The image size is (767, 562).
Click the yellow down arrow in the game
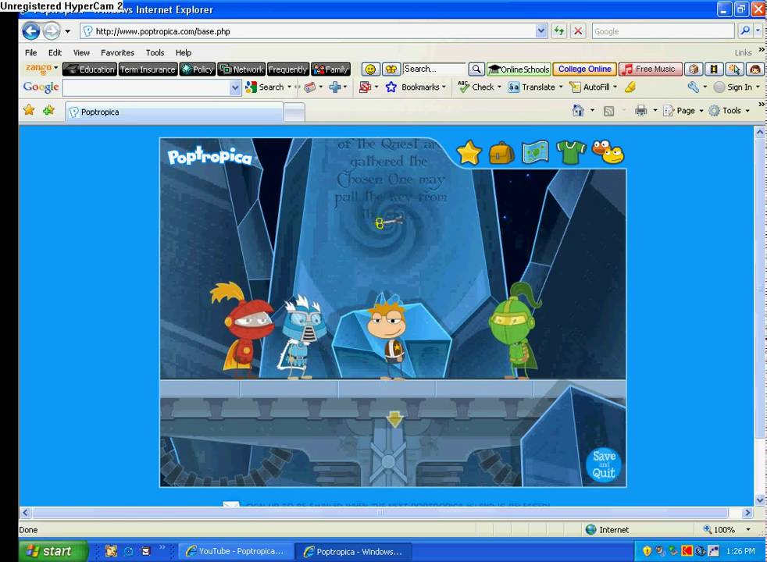click(x=394, y=419)
